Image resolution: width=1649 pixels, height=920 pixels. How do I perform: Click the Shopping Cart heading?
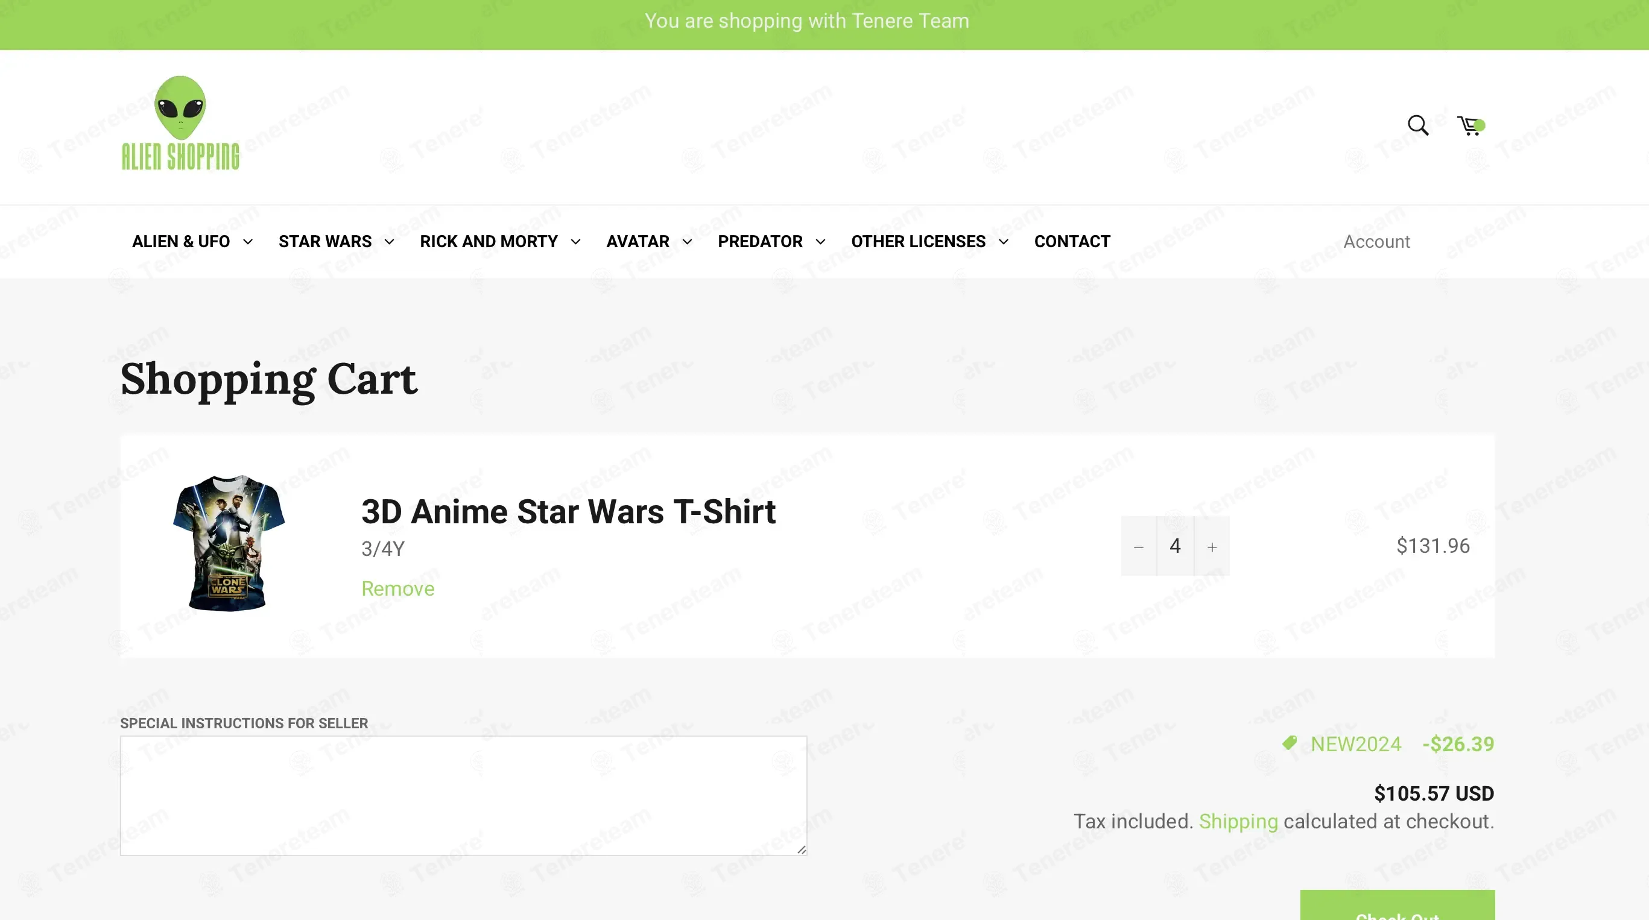point(269,379)
